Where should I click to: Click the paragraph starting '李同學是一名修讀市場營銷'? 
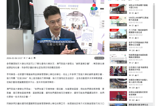coord(55,78)
